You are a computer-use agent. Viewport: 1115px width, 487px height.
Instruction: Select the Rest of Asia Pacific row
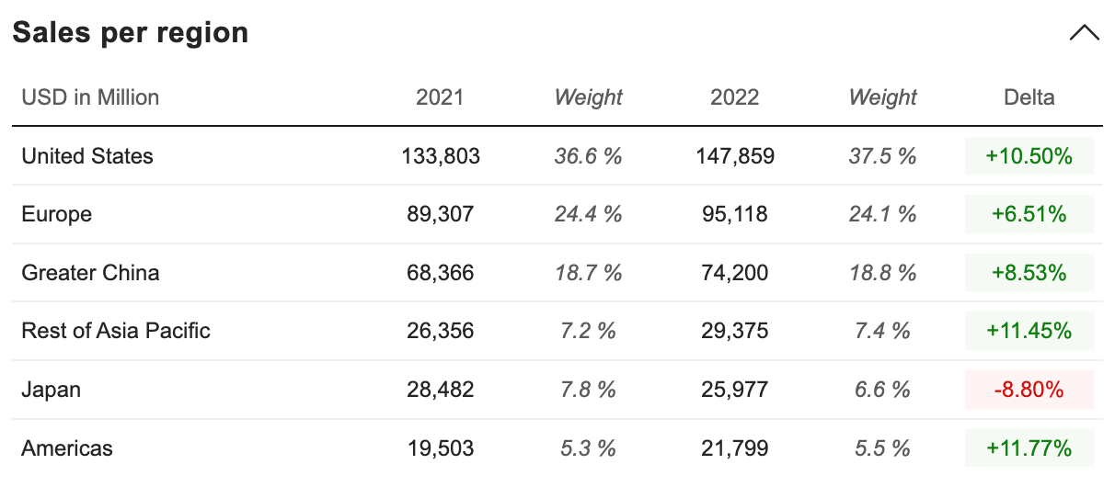coord(116,331)
